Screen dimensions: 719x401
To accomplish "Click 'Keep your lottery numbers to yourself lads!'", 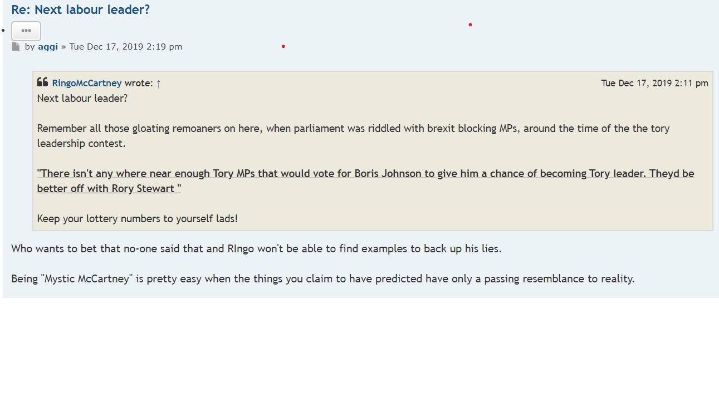I will tap(138, 218).
